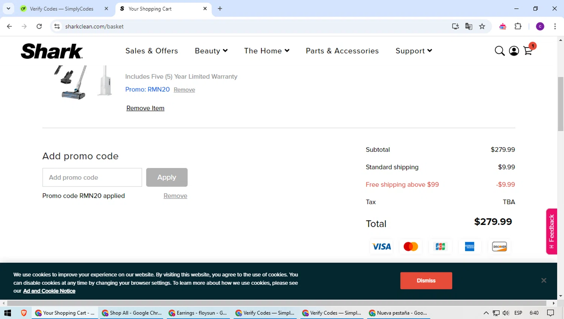Open the taskbar notification center icon
Viewport: 564px width, 319px height.
[550, 313]
